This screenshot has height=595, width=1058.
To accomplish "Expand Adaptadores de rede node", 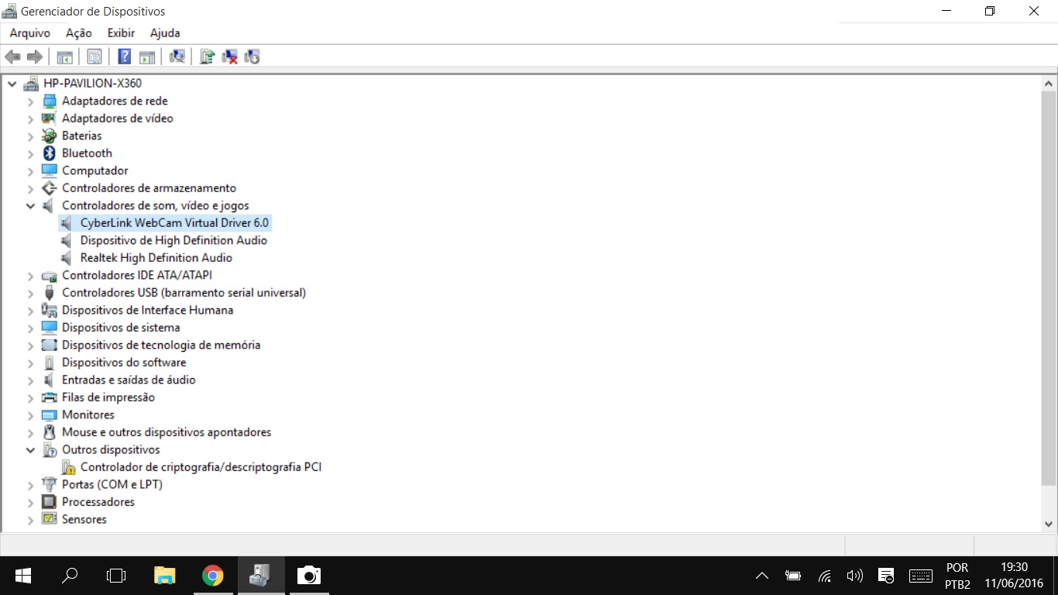I will coord(30,101).
